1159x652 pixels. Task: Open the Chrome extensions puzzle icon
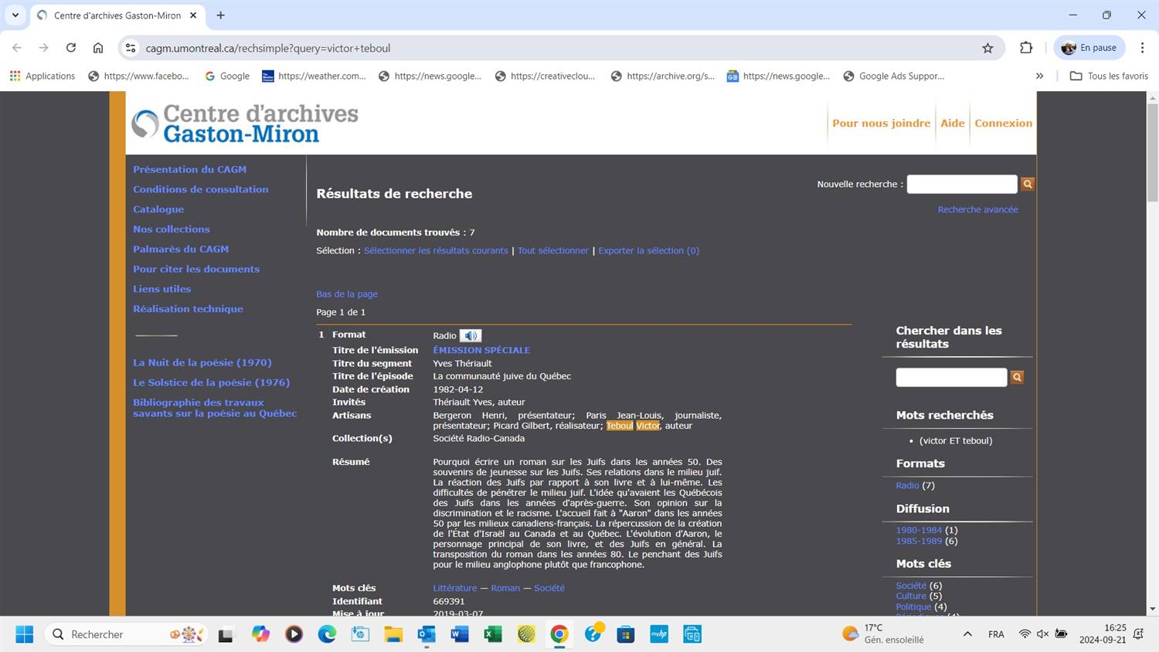(1026, 48)
